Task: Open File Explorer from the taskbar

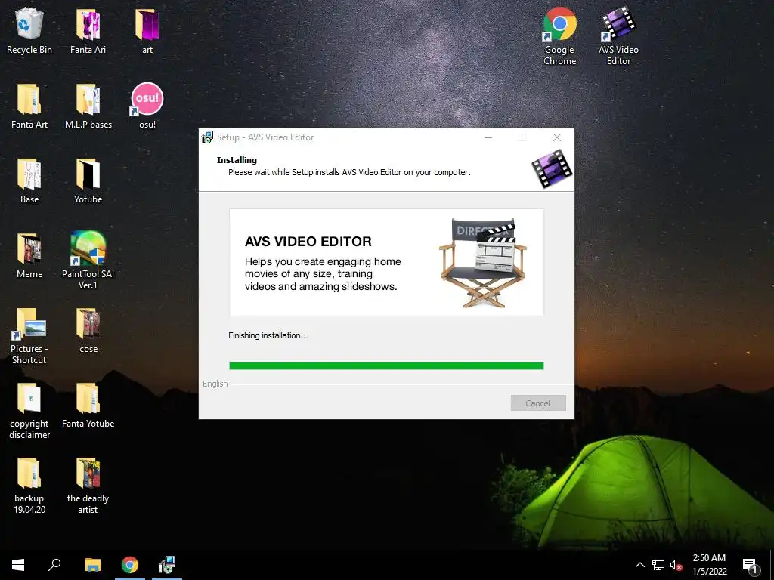Action: click(x=92, y=565)
